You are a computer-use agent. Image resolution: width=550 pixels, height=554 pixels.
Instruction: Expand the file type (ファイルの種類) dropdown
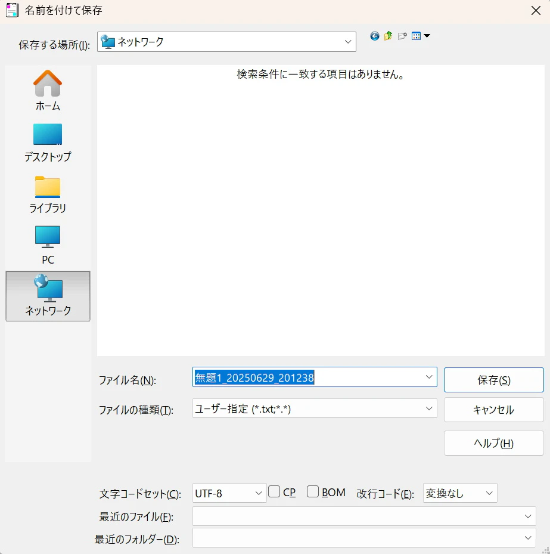(429, 408)
